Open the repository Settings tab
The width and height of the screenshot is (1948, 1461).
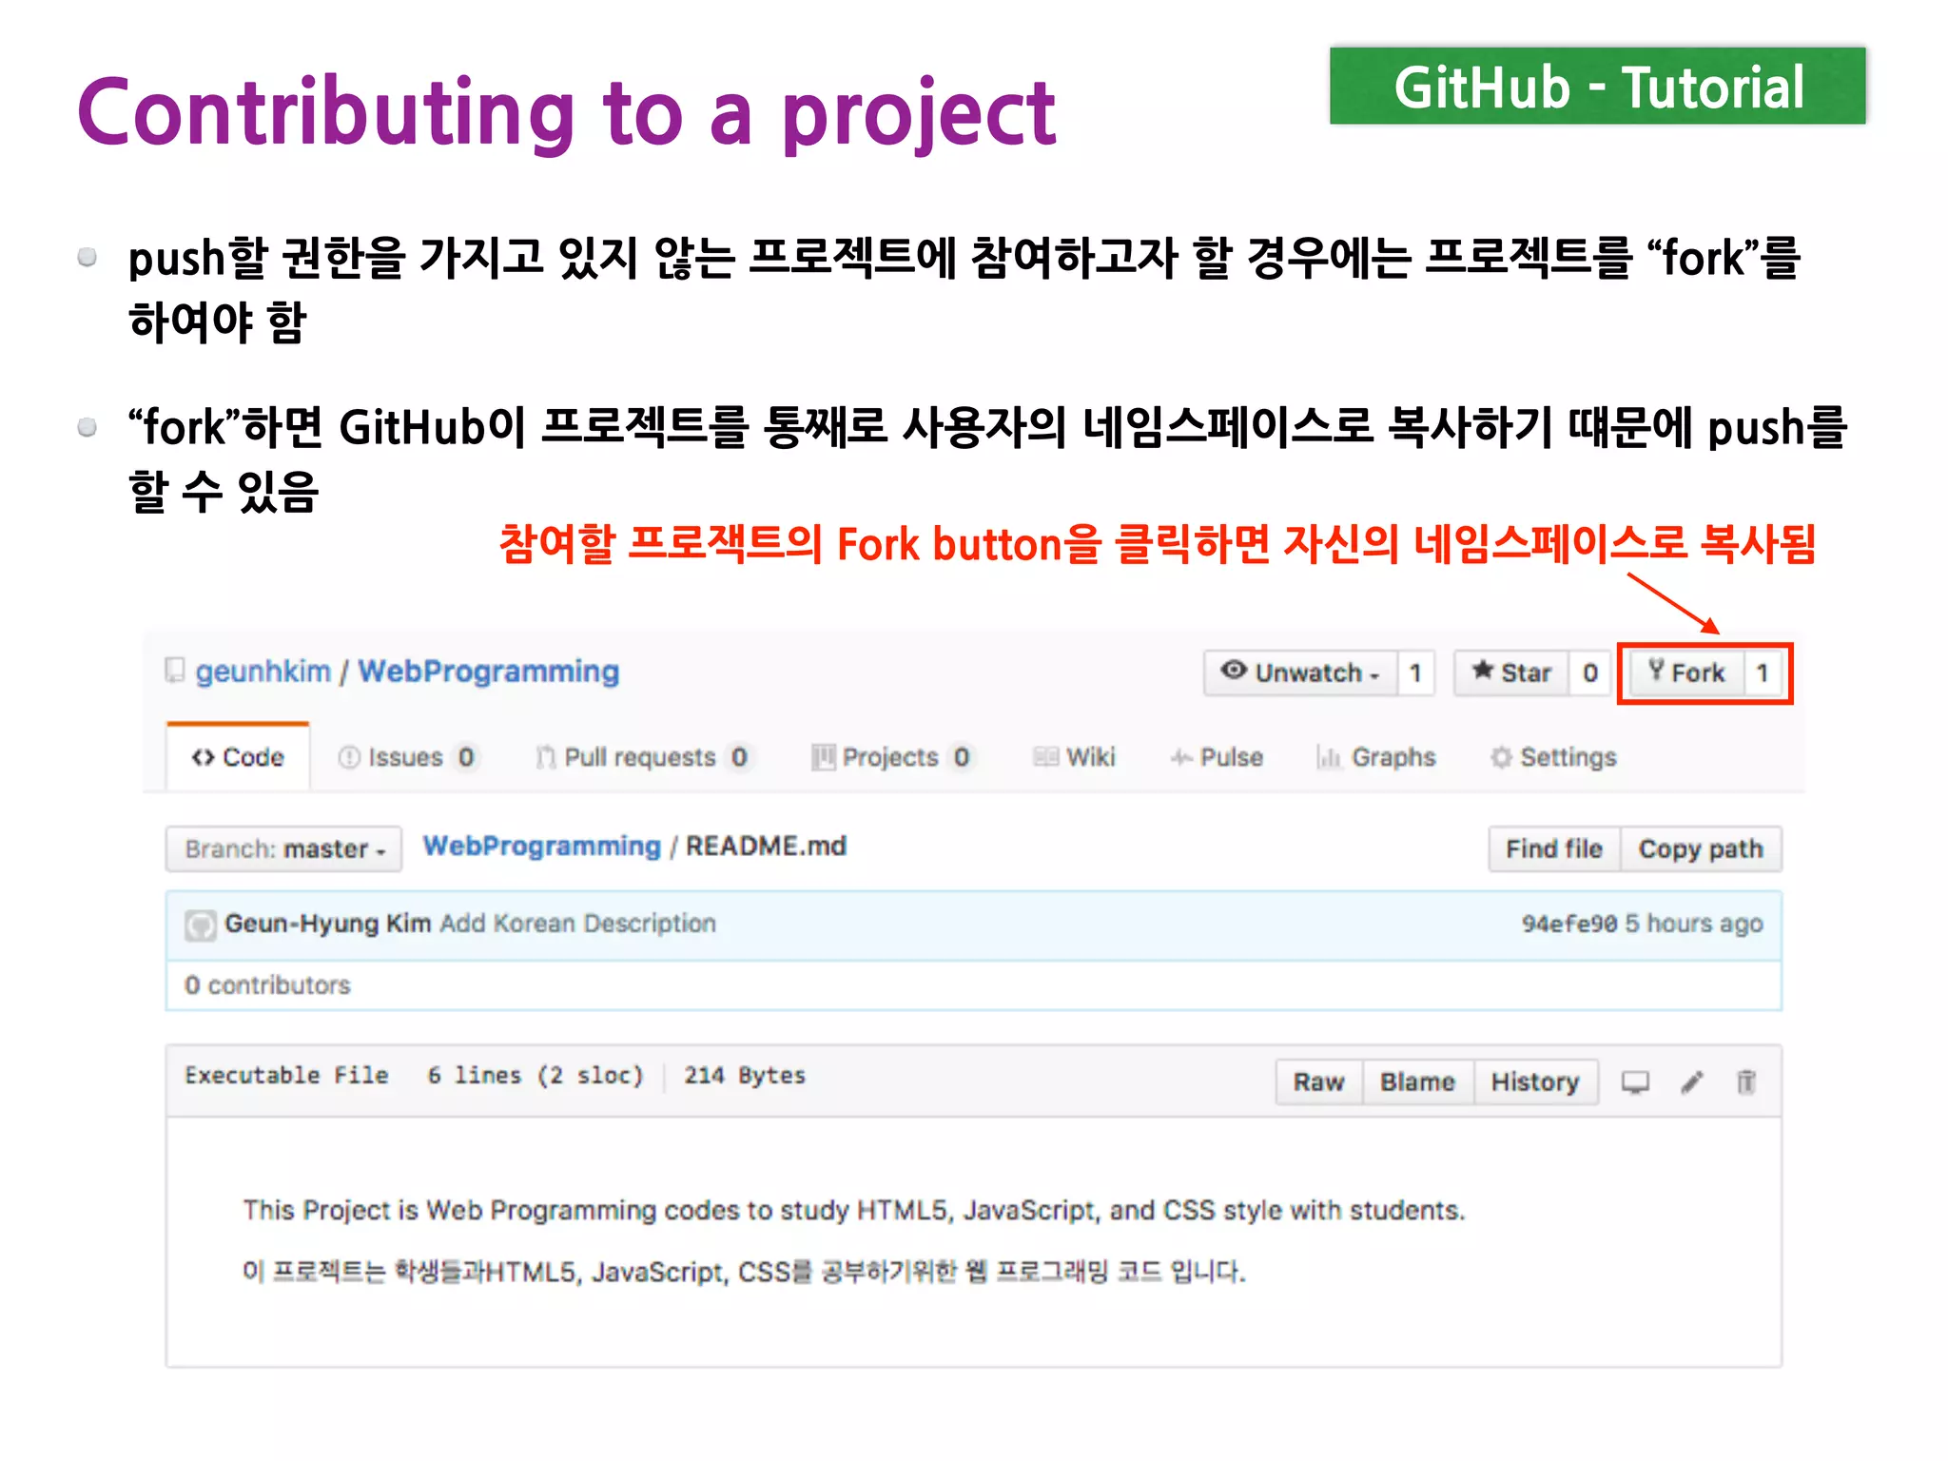(x=1553, y=757)
